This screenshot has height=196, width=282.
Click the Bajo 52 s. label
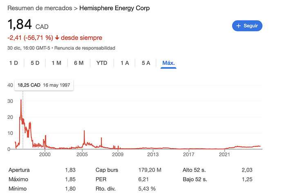click(195, 179)
